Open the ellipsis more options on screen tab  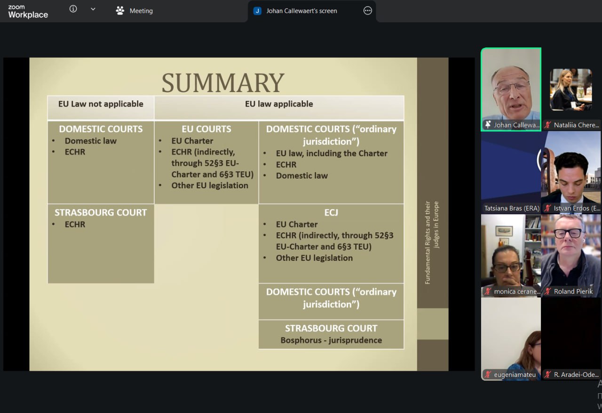click(x=368, y=11)
